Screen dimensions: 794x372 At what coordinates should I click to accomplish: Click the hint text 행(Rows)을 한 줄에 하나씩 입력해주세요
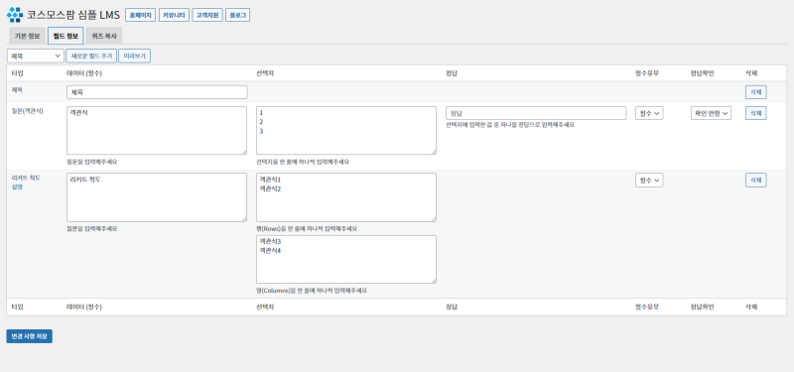pos(307,229)
